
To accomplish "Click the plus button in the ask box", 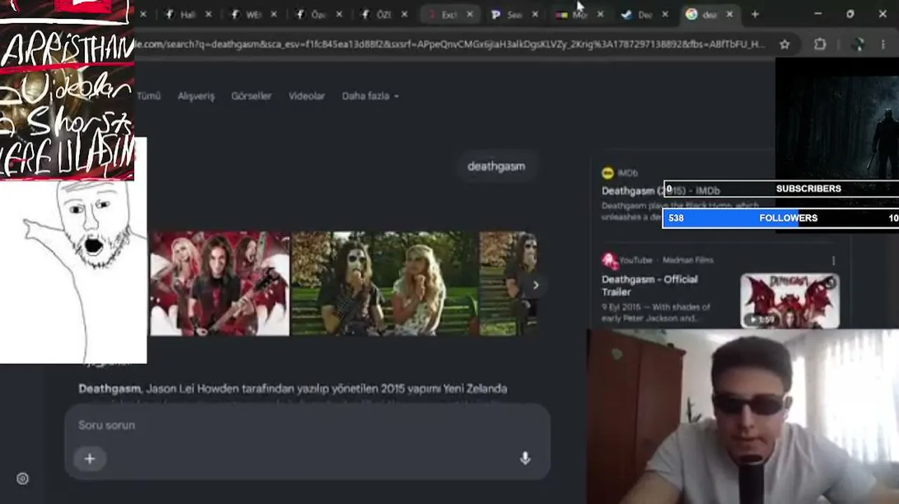I will 90,458.
